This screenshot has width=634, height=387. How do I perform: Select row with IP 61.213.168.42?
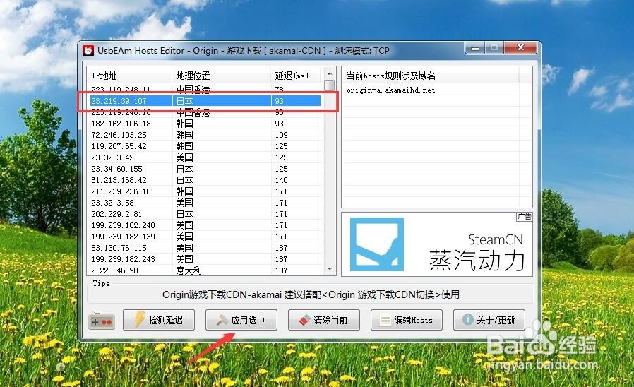coord(205,180)
